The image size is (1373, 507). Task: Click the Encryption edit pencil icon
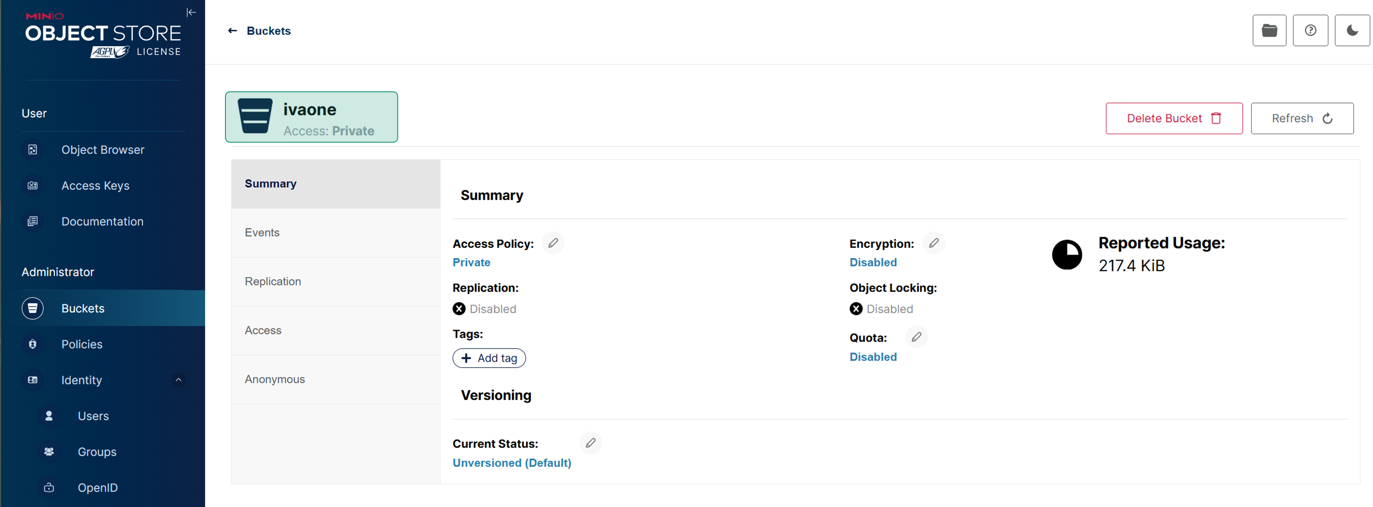pyautogui.click(x=933, y=243)
